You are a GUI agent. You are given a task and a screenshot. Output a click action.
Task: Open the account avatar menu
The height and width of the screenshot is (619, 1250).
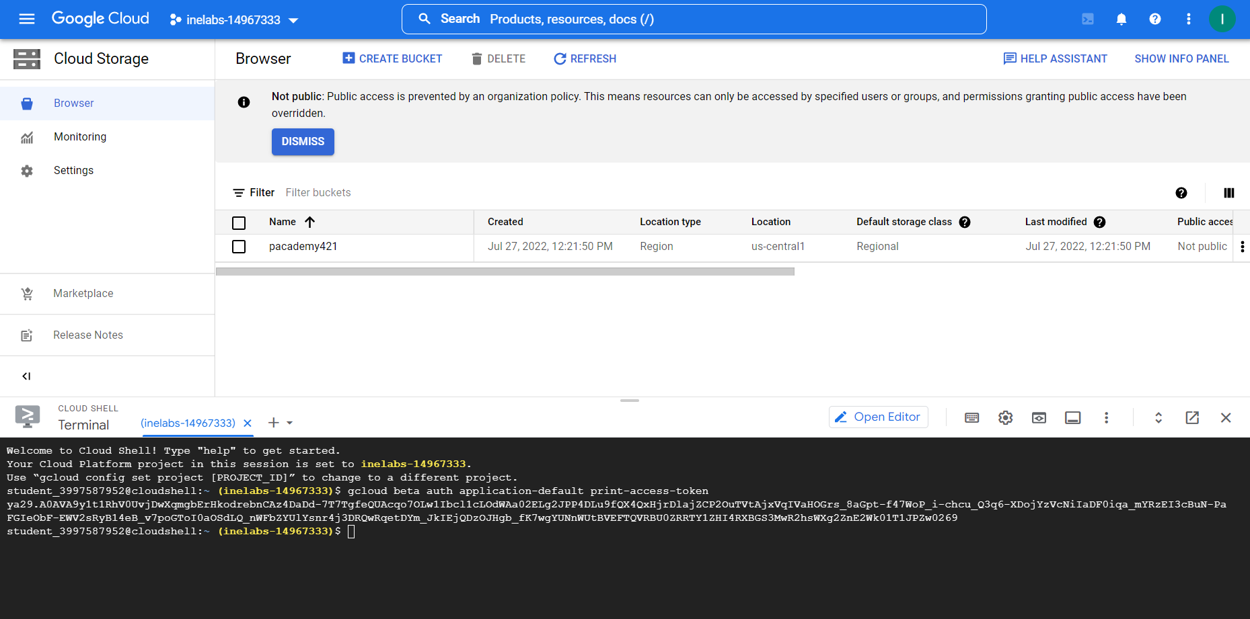[x=1222, y=19]
